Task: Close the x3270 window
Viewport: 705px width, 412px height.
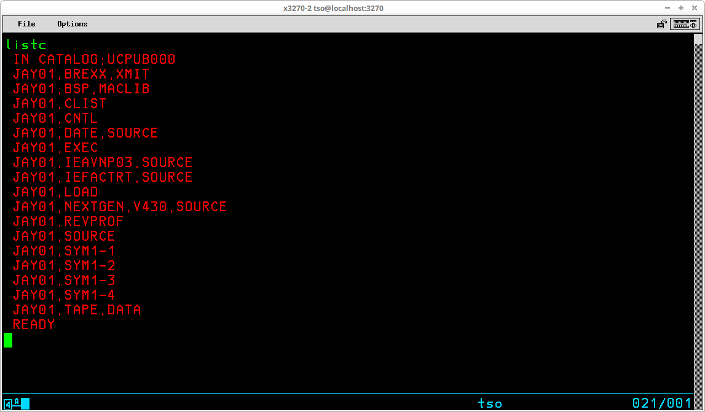Action: tap(694, 8)
